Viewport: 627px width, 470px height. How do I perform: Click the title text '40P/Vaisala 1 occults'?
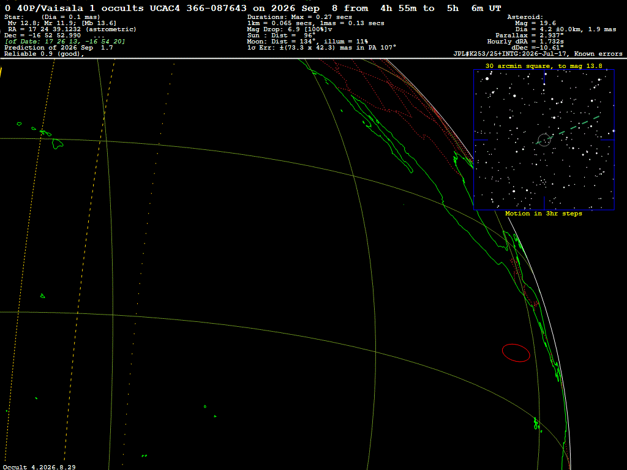pos(80,8)
